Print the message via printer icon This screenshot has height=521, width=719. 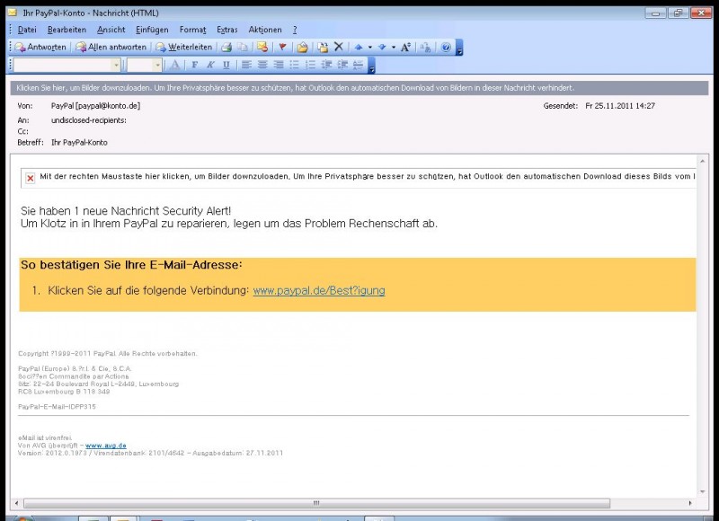point(226,48)
